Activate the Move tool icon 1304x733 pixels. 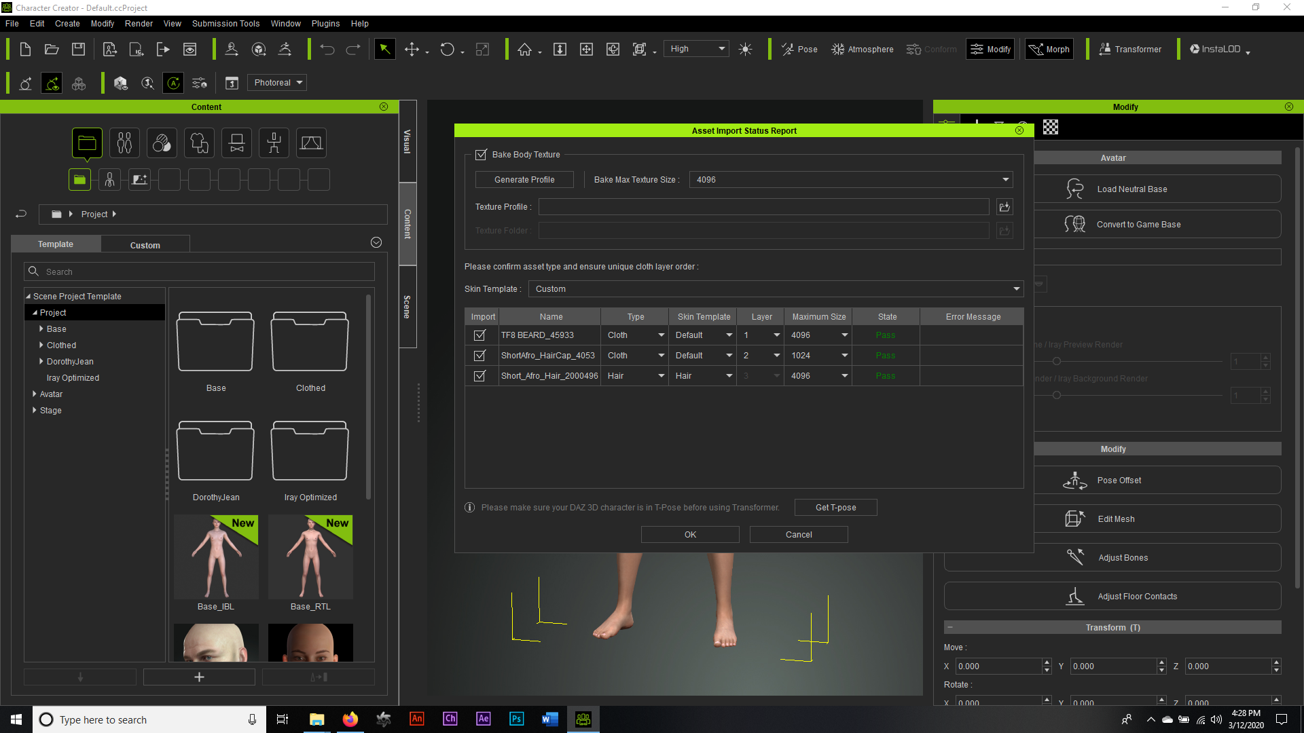click(x=412, y=49)
